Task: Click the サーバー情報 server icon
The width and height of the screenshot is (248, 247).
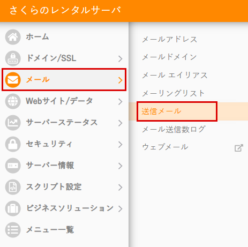Action: click(13, 166)
